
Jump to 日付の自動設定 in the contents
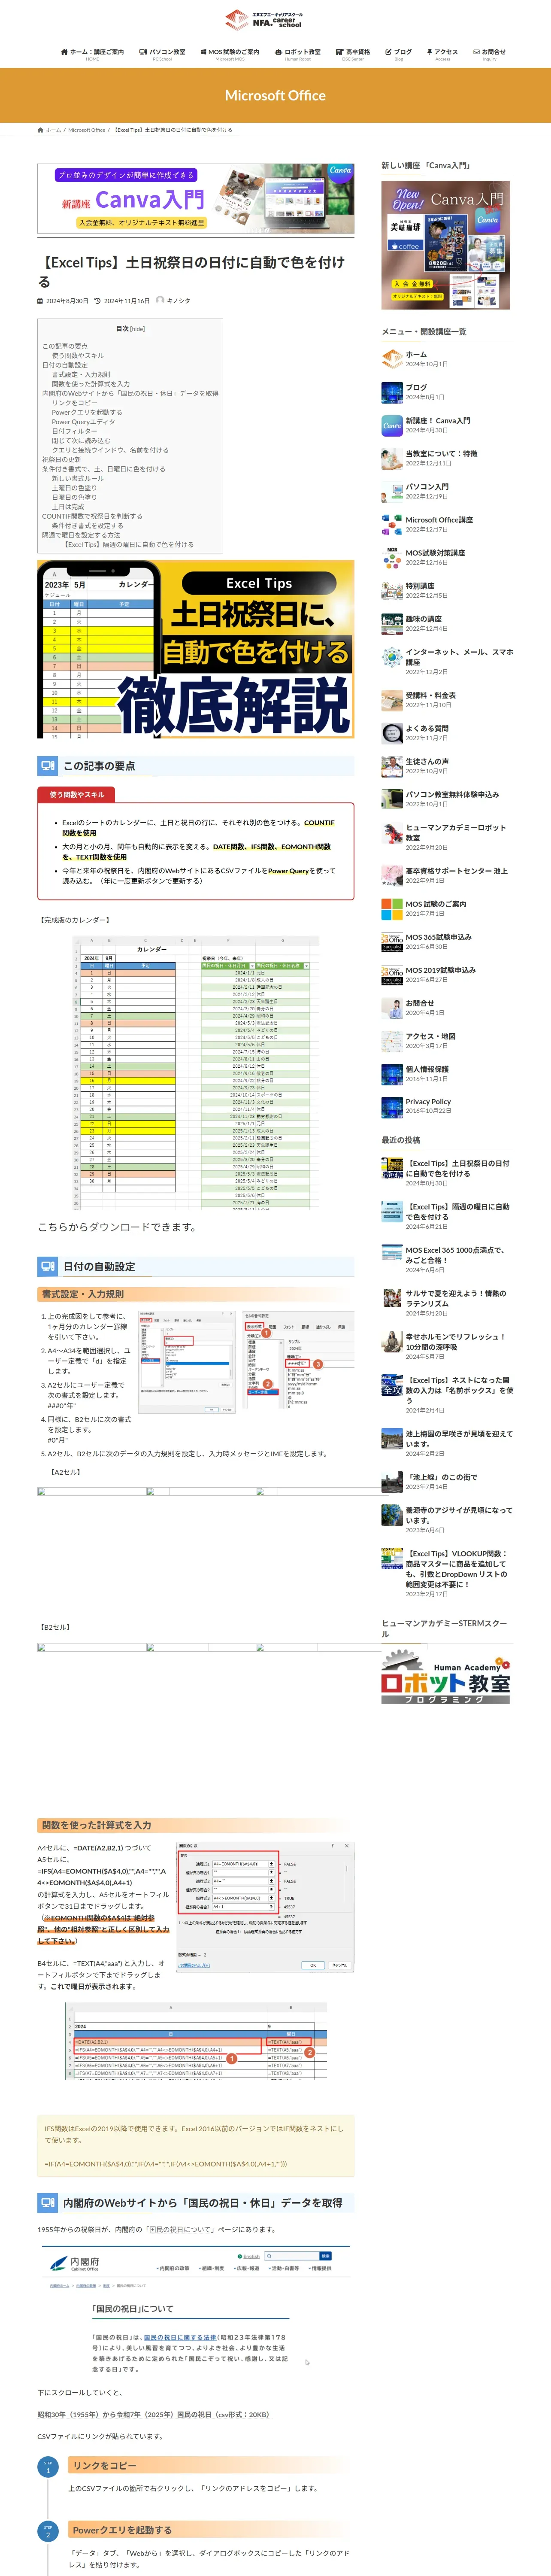click(x=65, y=365)
